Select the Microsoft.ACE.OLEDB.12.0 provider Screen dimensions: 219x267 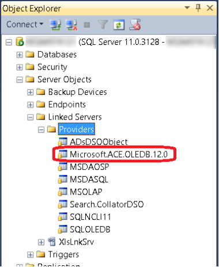coord(119,154)
